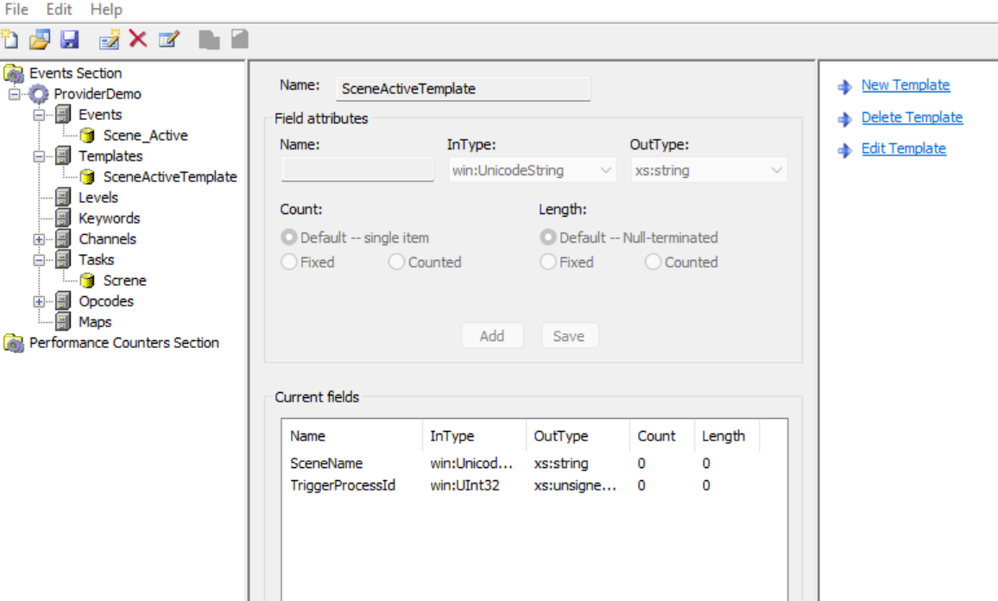This screenshot has height=601, width=998.
Task: Open a manifest with the folder icon
Action: (x=40, y=40)
